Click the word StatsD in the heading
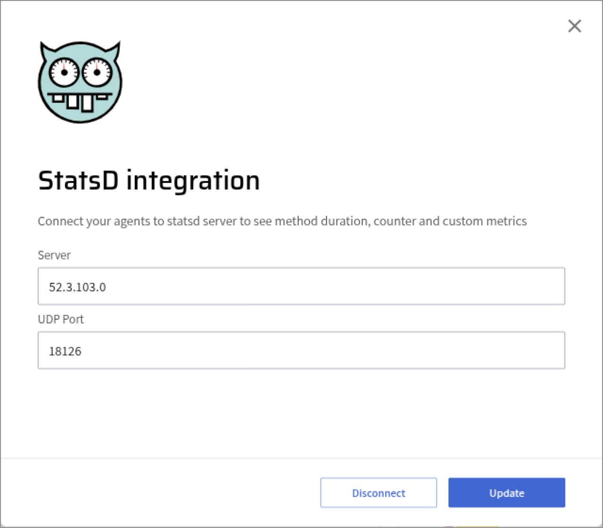 click(x=78, y=181)
